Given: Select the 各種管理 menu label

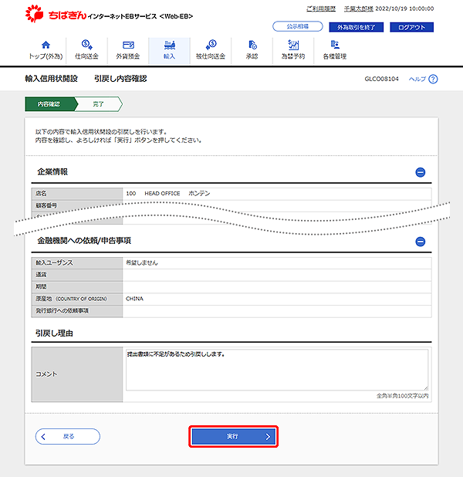Looking at the screenshot, I should 335,56.
